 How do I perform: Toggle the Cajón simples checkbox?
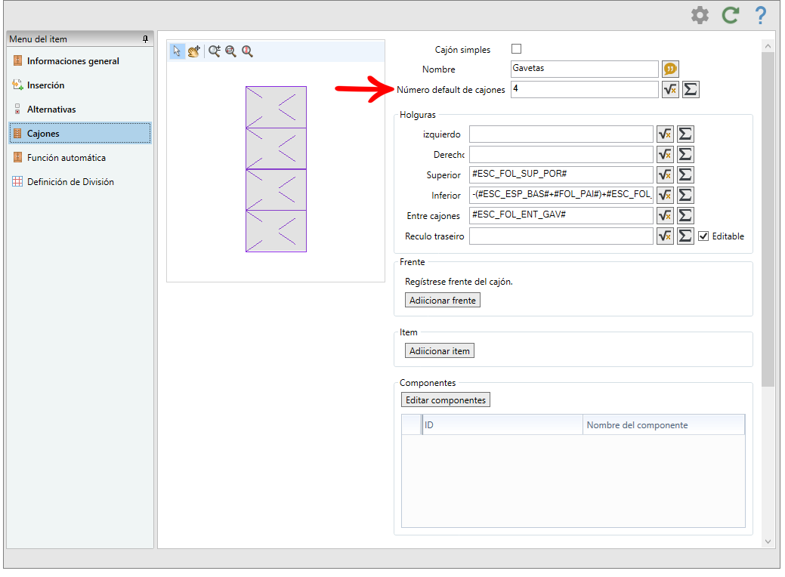[516, 48]
